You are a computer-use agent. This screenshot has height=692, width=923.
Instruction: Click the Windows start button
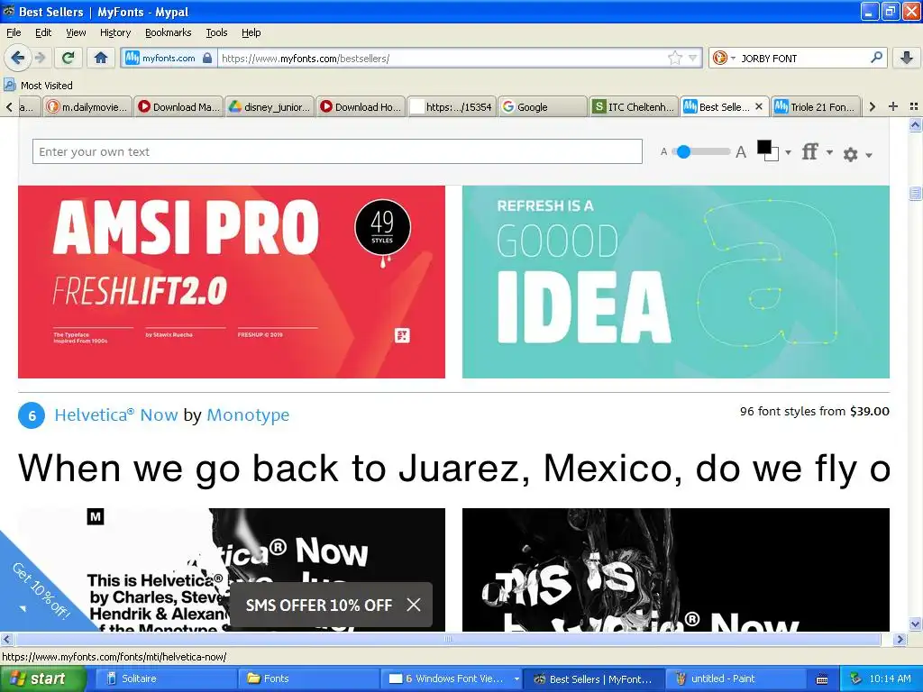(42, 678)
